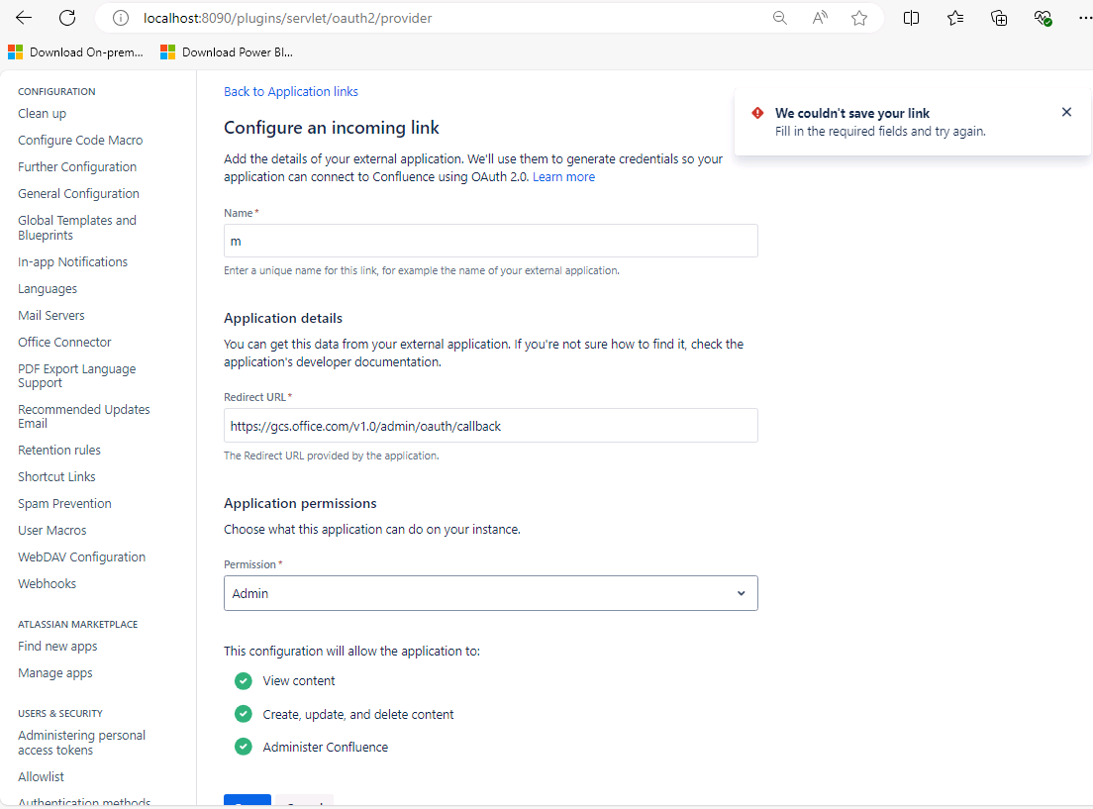Dismiss the error notification with X
Screen dimensions: 1093x809
pyautogui.click(x=1066, y=112)
